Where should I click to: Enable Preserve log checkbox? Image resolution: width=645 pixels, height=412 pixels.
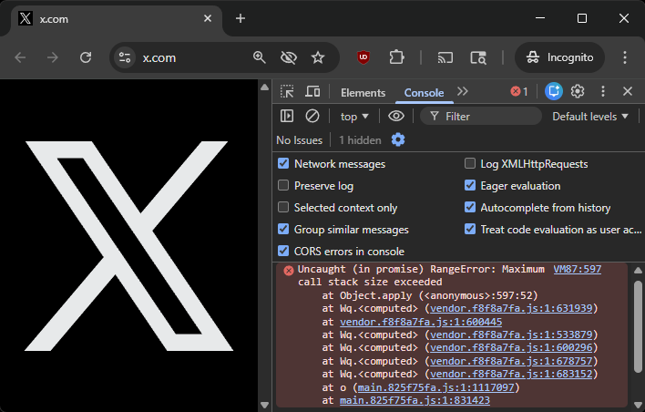[283, 185]
